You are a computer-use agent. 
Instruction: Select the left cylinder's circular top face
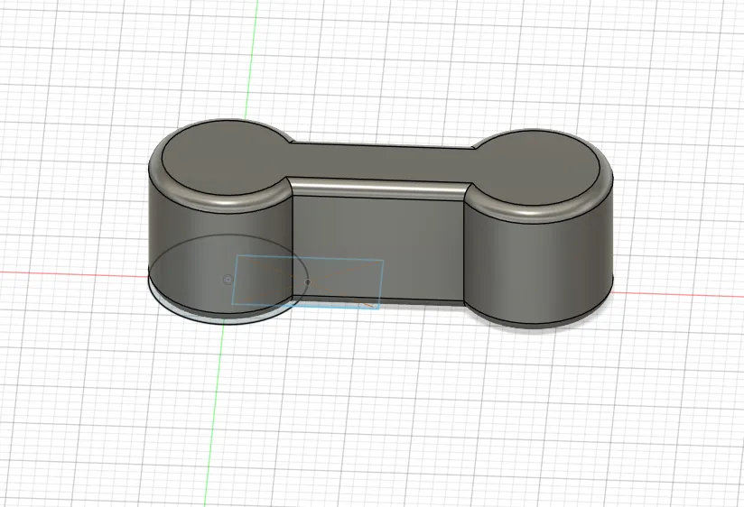point(227,158)
